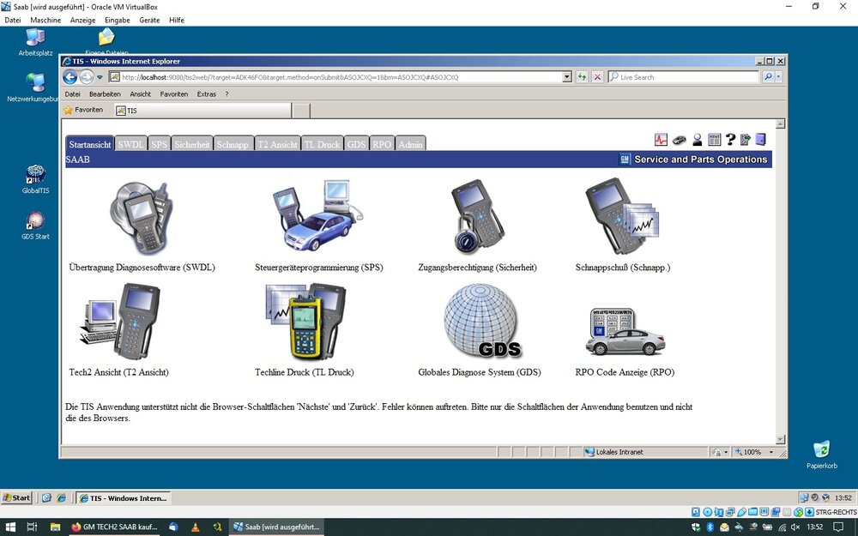Open the Netzwerkumgebung desktop icon
The image size is (858, 536).
click(x=34, y=88)
